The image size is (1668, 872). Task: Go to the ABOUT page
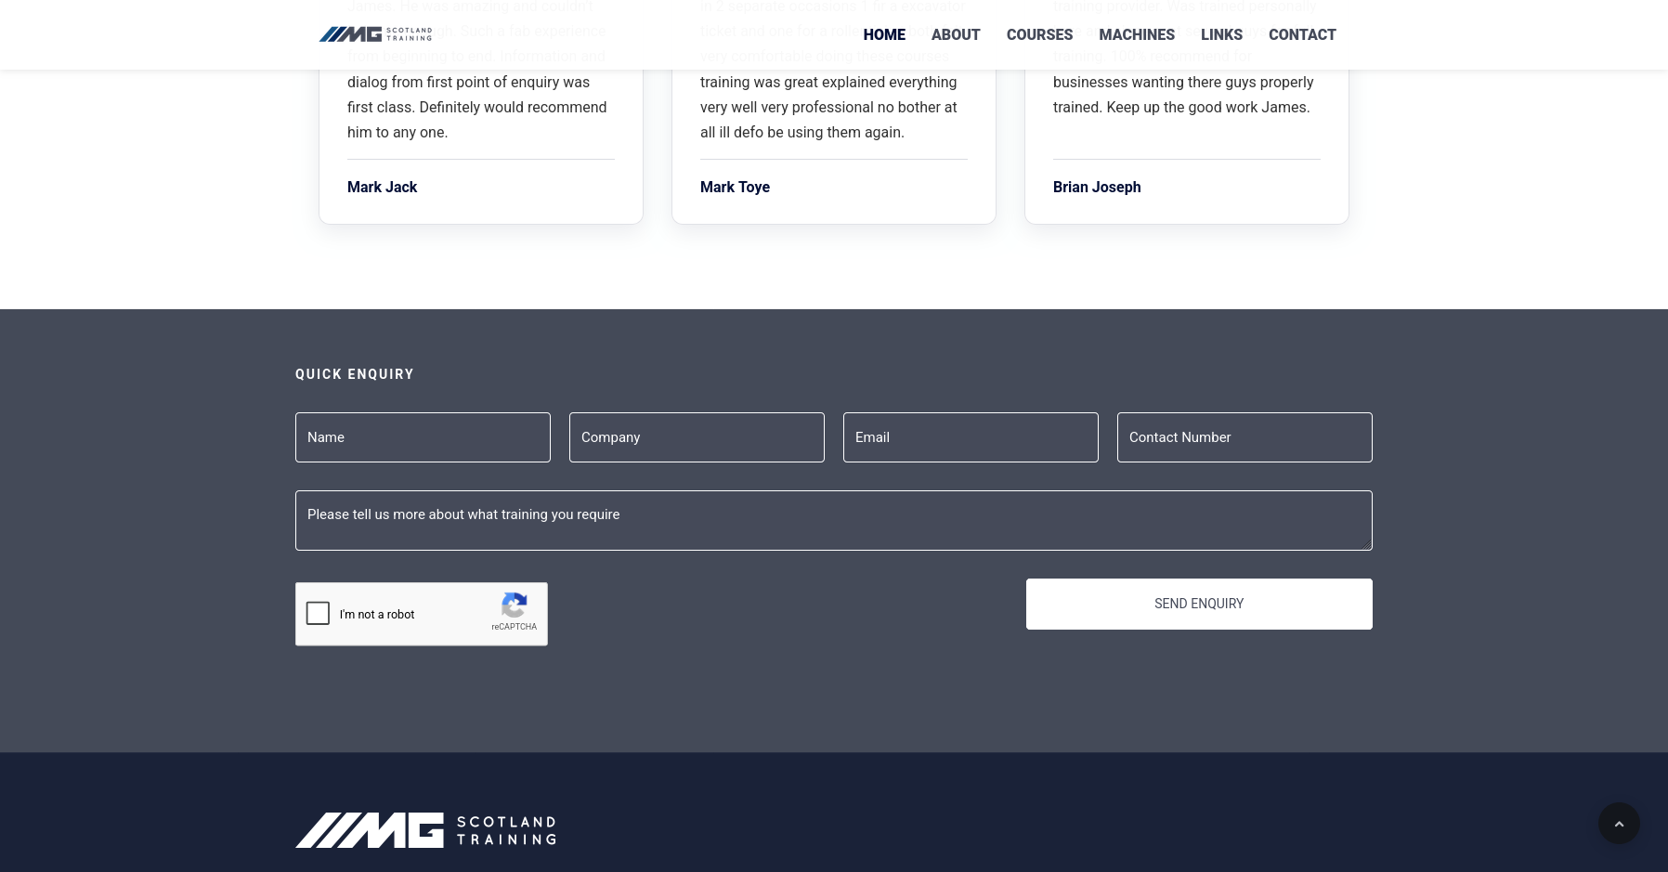coord(955,34)
